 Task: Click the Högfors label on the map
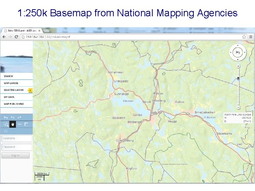[x=131, y=168]
